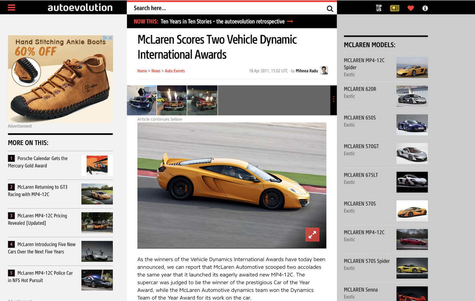Click the MCLAREN MODELS heading
Image resolution: width=475 pixels, height=301 pixels.
coord(369,45)
